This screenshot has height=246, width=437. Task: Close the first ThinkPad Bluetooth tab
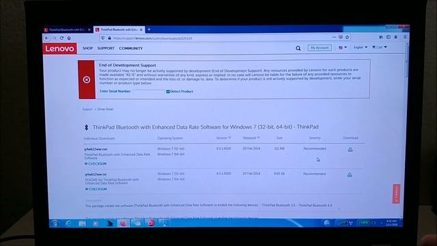tap(89, 29)
